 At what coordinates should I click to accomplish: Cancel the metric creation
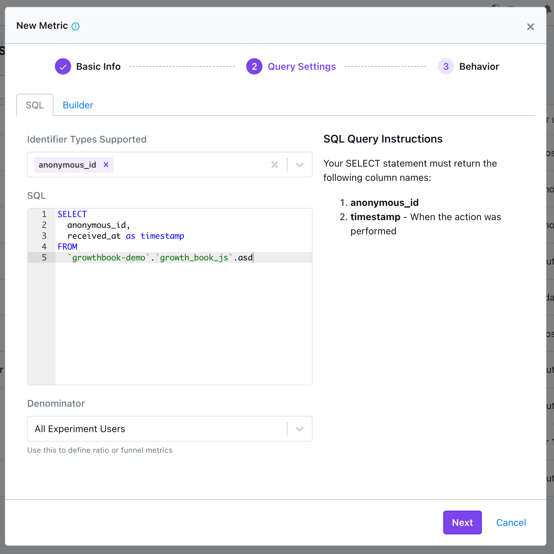(x=511, y=523)
